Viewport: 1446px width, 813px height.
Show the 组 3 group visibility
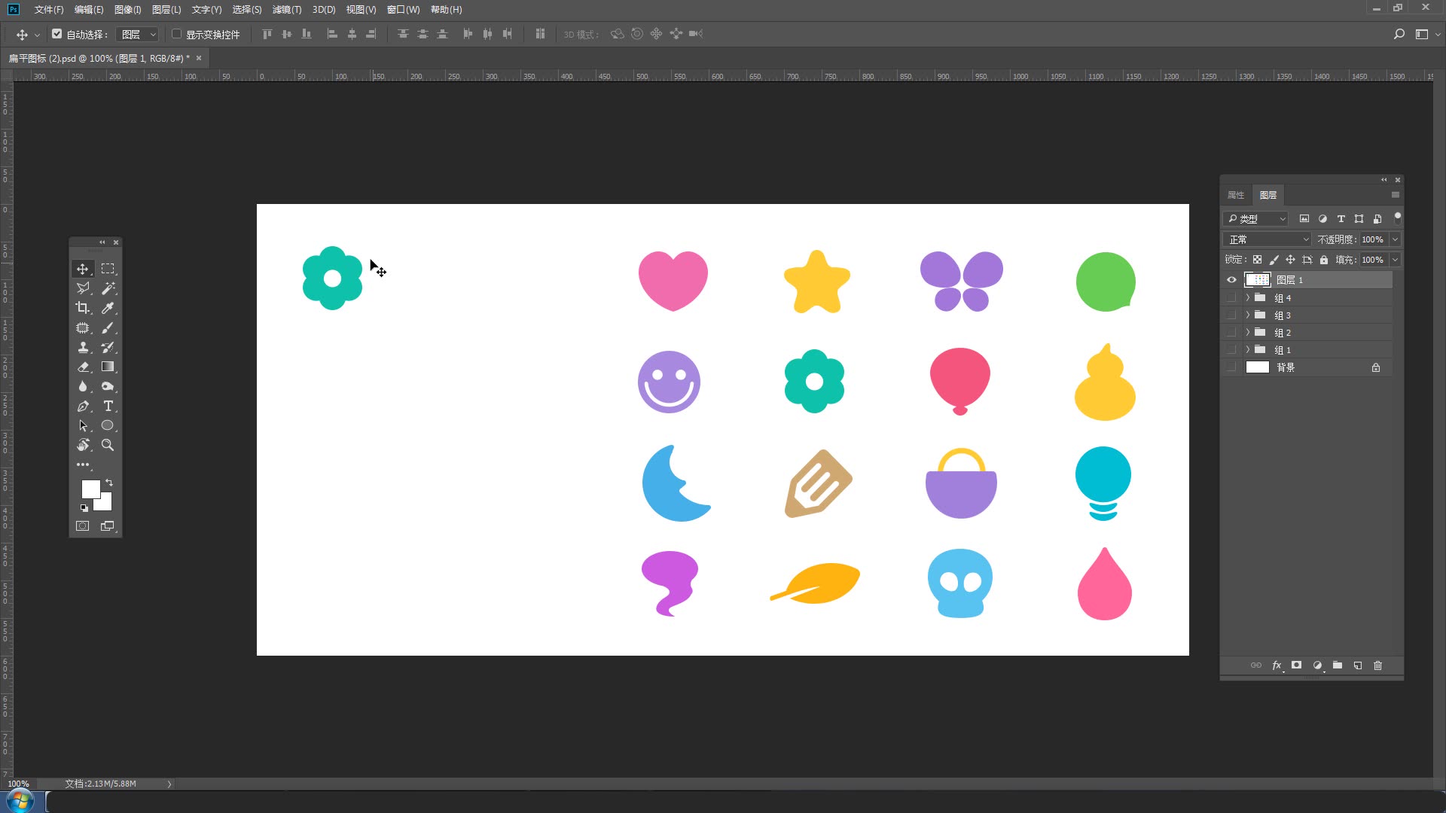click(x=1231, y=315)
